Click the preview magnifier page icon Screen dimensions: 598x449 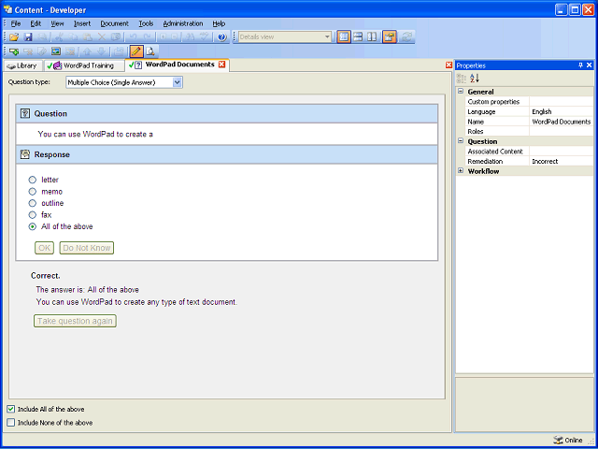150,51
